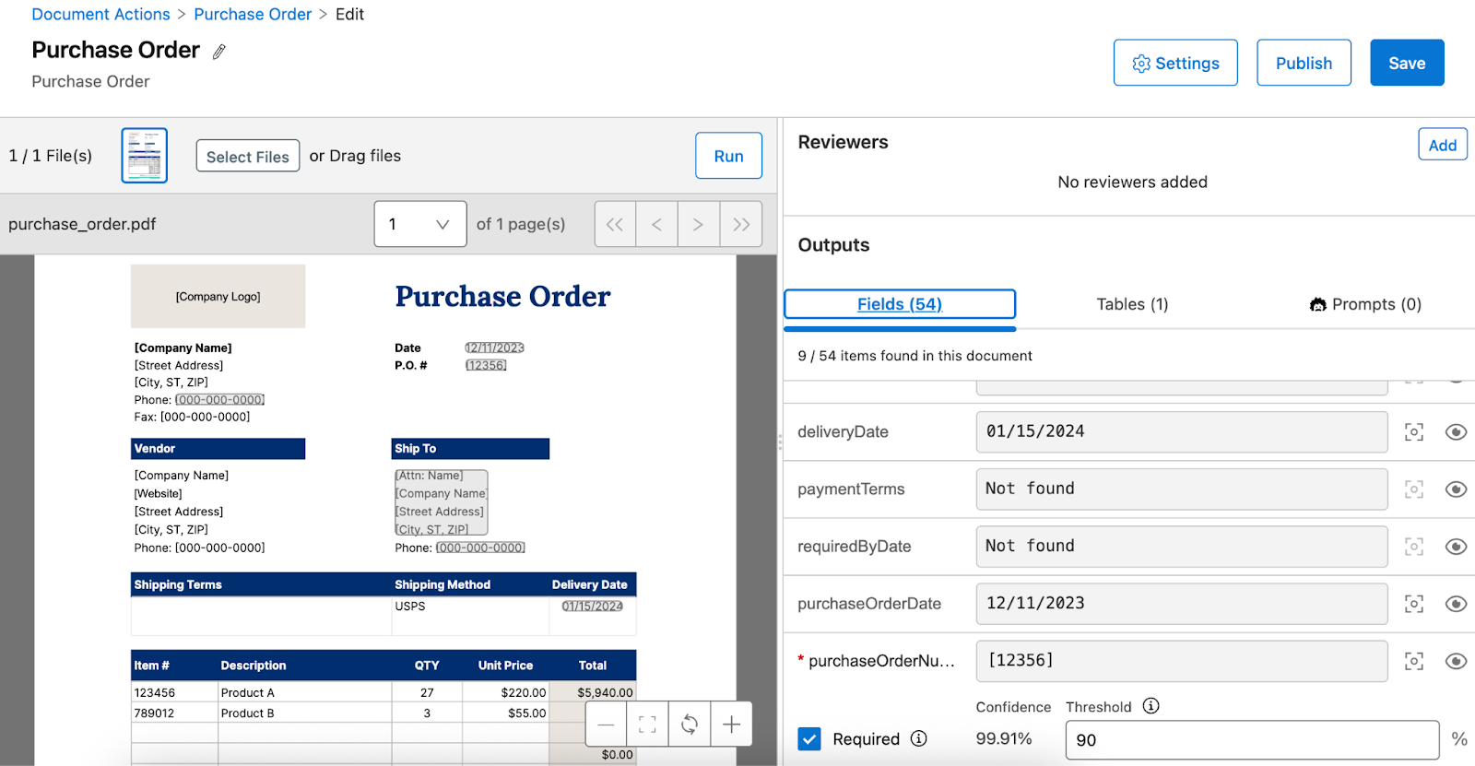
Task: Click the Threshold input showing 90
Action: click(1252, 740)
